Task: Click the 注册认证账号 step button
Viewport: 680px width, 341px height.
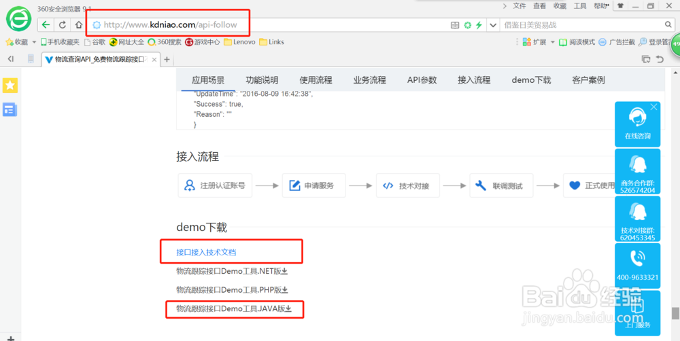Action: (215, 185)
